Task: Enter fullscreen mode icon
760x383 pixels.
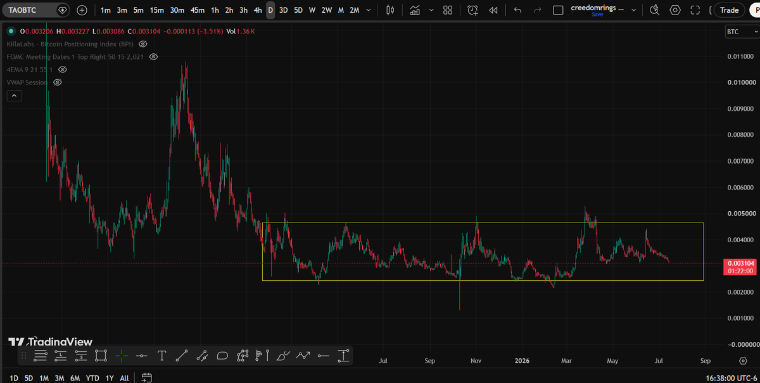Action: coord(695,10)
